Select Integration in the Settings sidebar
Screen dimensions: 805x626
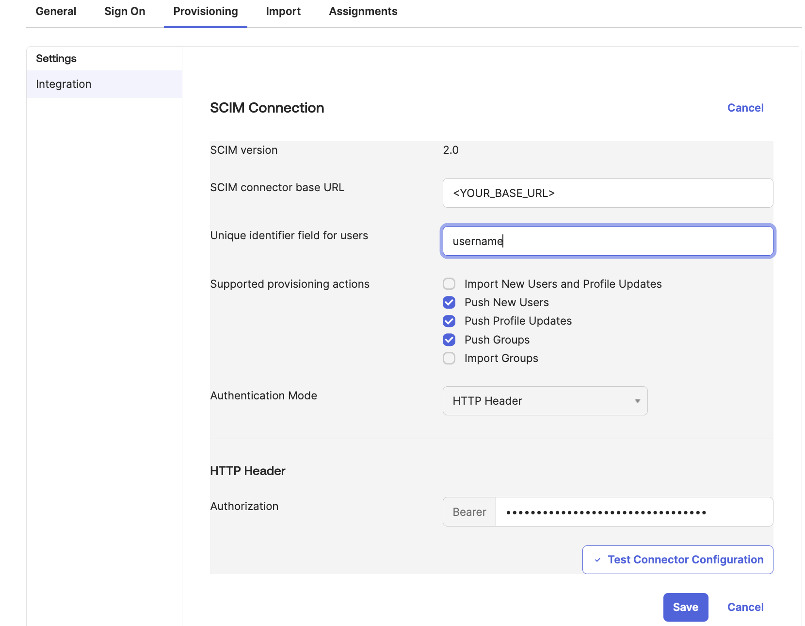tap(64, 84)
